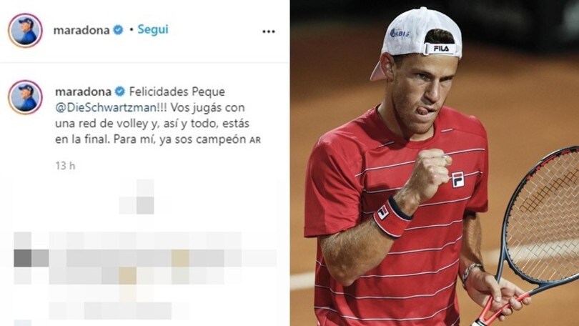
Task: Click the AR flag emoji in caption
Action: 255,140
